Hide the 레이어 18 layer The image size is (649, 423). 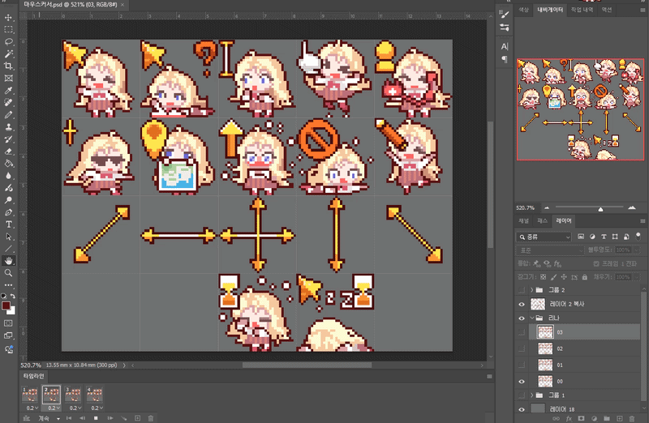(522, 409)
